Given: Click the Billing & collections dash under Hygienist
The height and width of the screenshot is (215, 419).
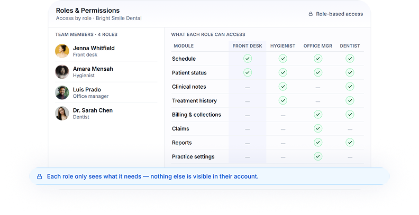Looking at the screenshot, I should (x=283, y=116).
